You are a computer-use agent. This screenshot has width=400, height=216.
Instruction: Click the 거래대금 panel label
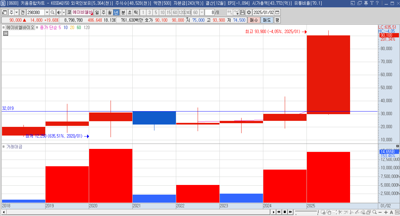coord(14,147)
